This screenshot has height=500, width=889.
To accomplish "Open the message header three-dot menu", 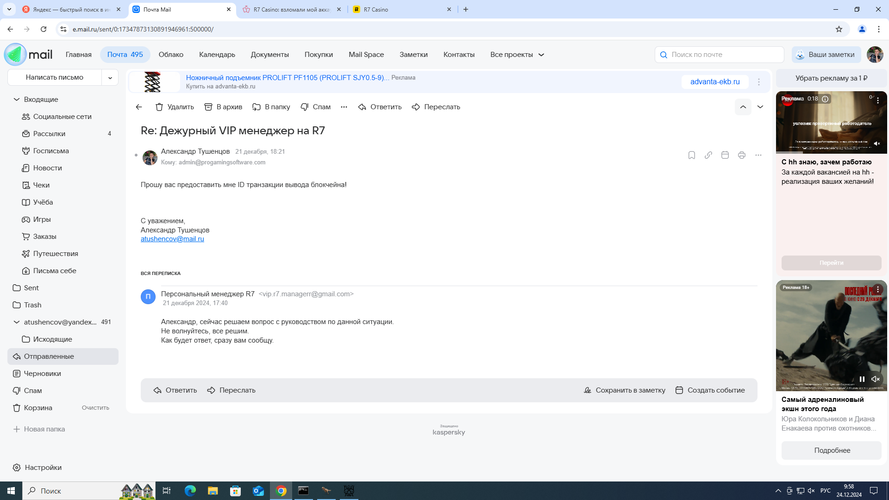I will (758, 155).
